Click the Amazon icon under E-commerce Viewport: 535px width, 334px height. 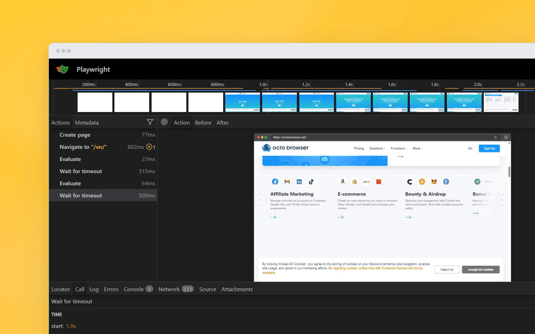click(342, 181)
